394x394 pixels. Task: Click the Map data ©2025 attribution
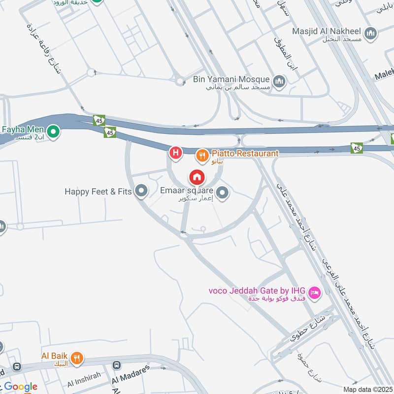point(368,390)
